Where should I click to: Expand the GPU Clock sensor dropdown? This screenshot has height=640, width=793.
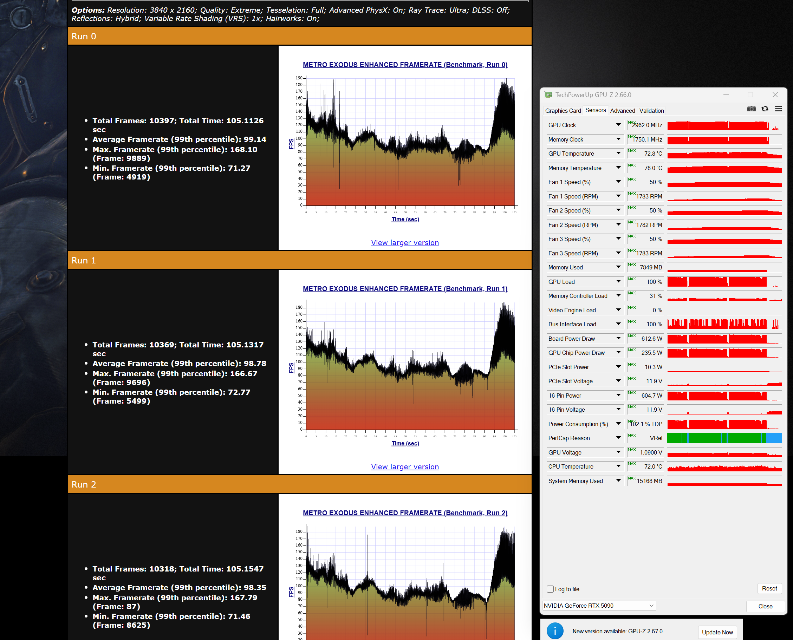pyautogui.click(x=618, y=125)
